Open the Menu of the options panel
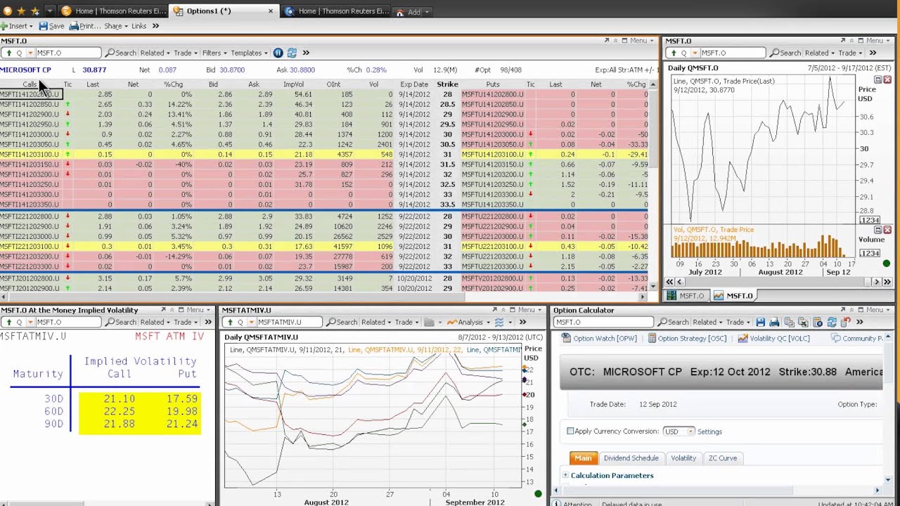The width and height of the screenshot is (900, 506). (x=641, y=41)
